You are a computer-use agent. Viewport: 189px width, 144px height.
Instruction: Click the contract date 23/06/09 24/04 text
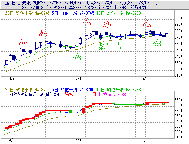(x=37, y=8)
